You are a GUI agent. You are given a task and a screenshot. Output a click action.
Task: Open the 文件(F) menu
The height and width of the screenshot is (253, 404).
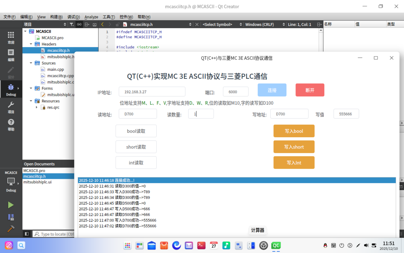pos(9,17)
